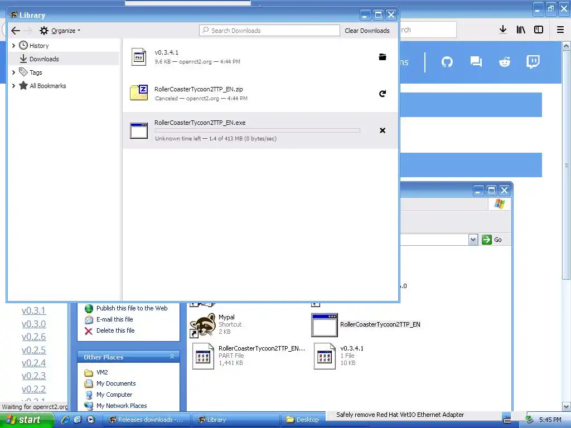The width and height of the screenshot is (571, 428).
Task: Cancel the RollerCoasterTycoon2TTP_EN.exe download
Action: pos(383,130)
